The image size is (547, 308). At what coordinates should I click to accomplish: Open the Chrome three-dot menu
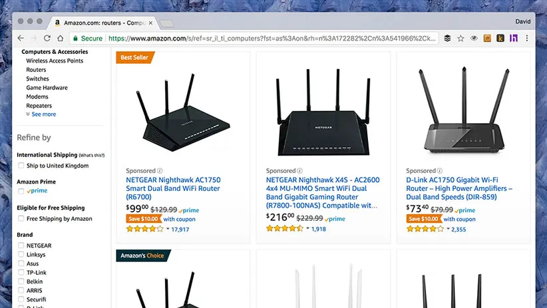528,39
